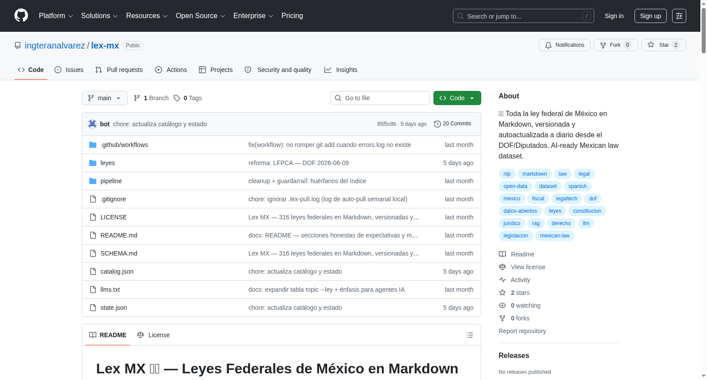Open the Projects tab
The width and height of the screenshot is (707, 380).
(x=216, y=70)
